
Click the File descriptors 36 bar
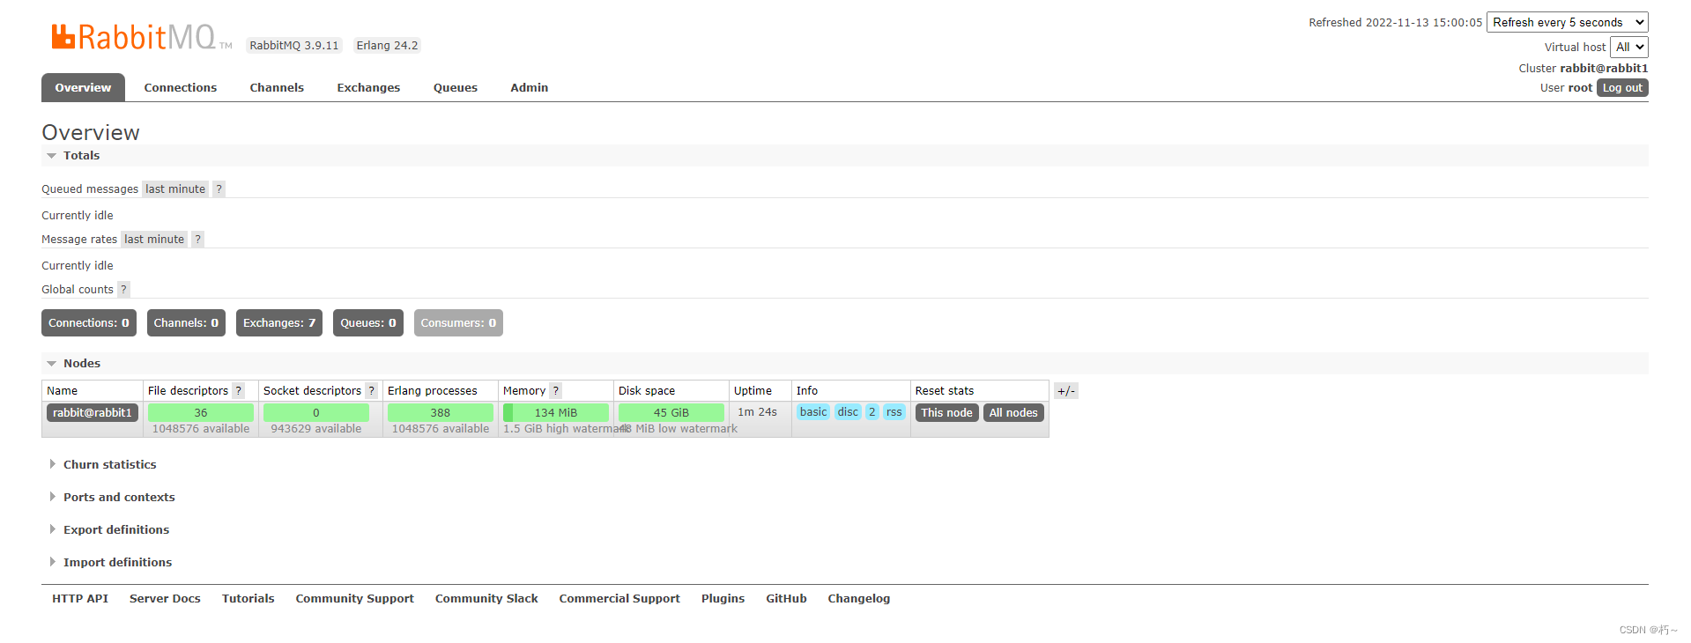[x=201, y=412]
